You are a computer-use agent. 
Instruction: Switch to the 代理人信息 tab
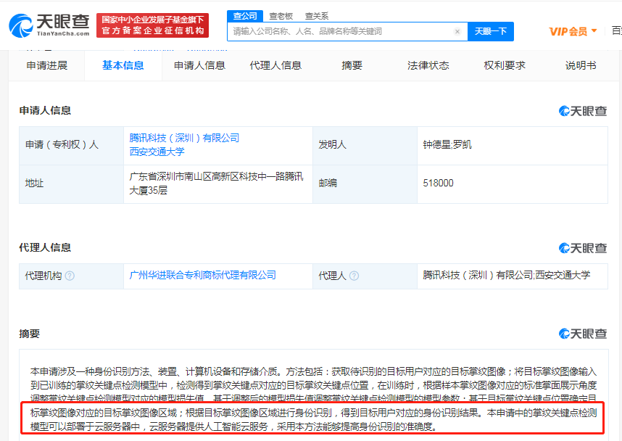coord(275,65)
